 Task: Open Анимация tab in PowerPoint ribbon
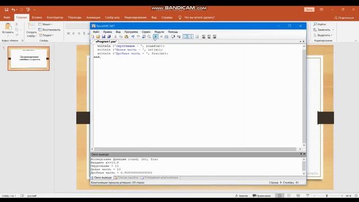(x=93, y=17)
